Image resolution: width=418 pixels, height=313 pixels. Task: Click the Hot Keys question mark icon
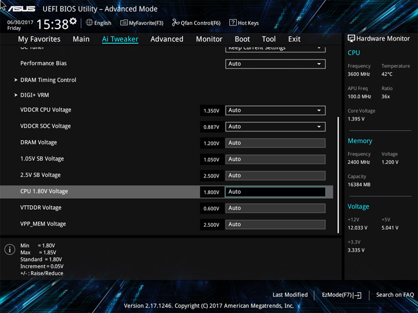pos(233,23)
